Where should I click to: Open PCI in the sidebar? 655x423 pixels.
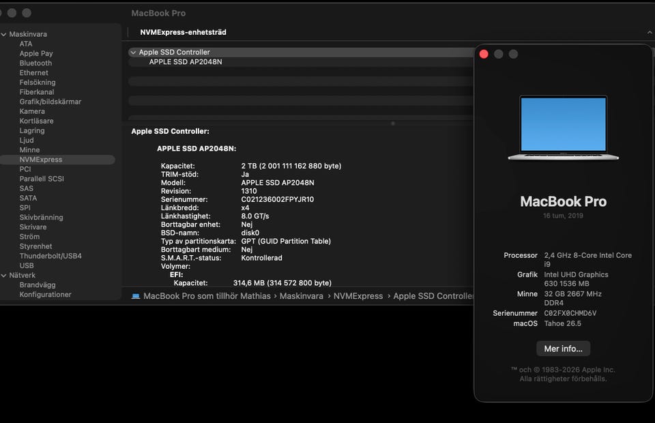point(25,169)
